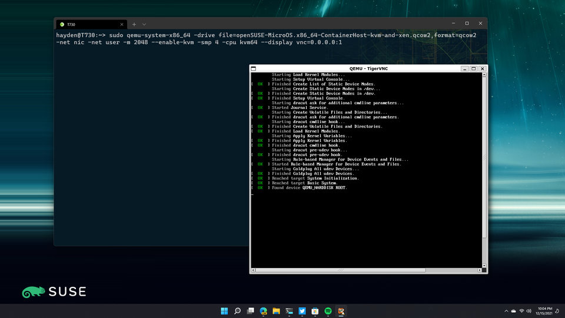565x318 pixels.
Task: Launch Microsoft Edge from the taskbar
Action: point(263,310)
